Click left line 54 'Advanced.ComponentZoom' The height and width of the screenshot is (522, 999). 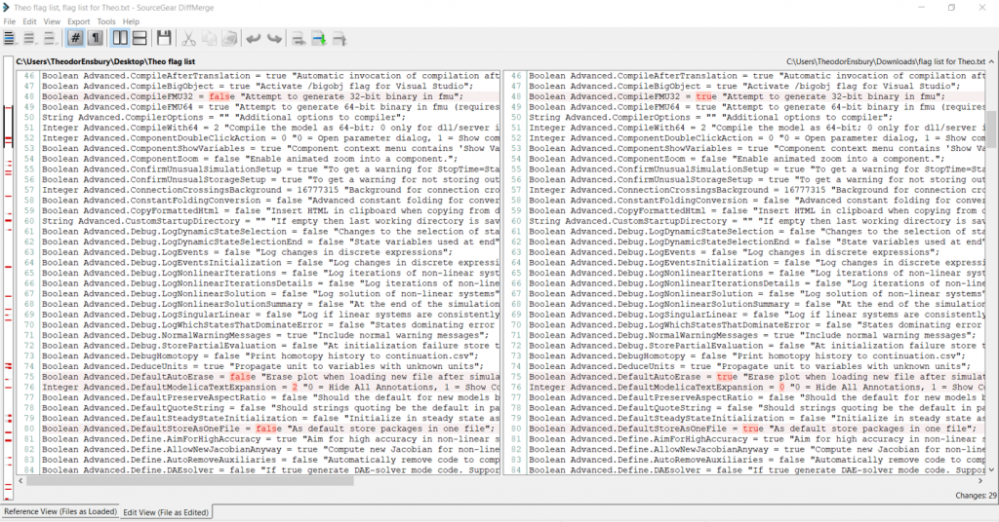(140, 159)
